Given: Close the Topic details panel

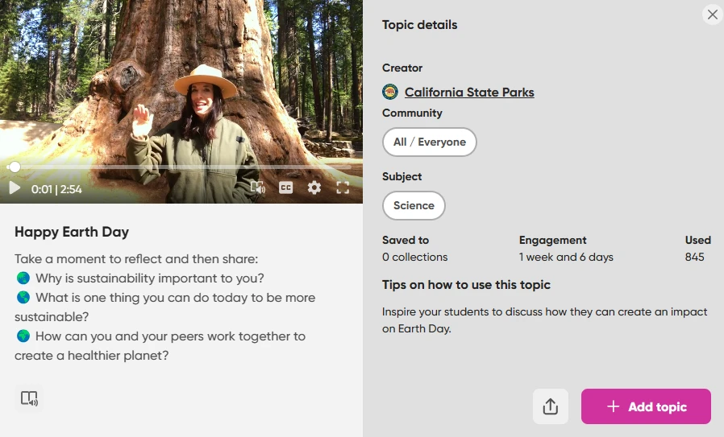Looking at the screenshot, I should [x=713, y=14].
